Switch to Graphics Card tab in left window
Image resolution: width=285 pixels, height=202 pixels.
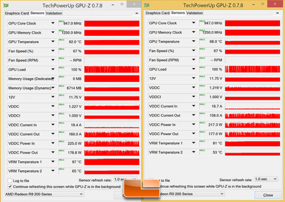coord(17,13)
